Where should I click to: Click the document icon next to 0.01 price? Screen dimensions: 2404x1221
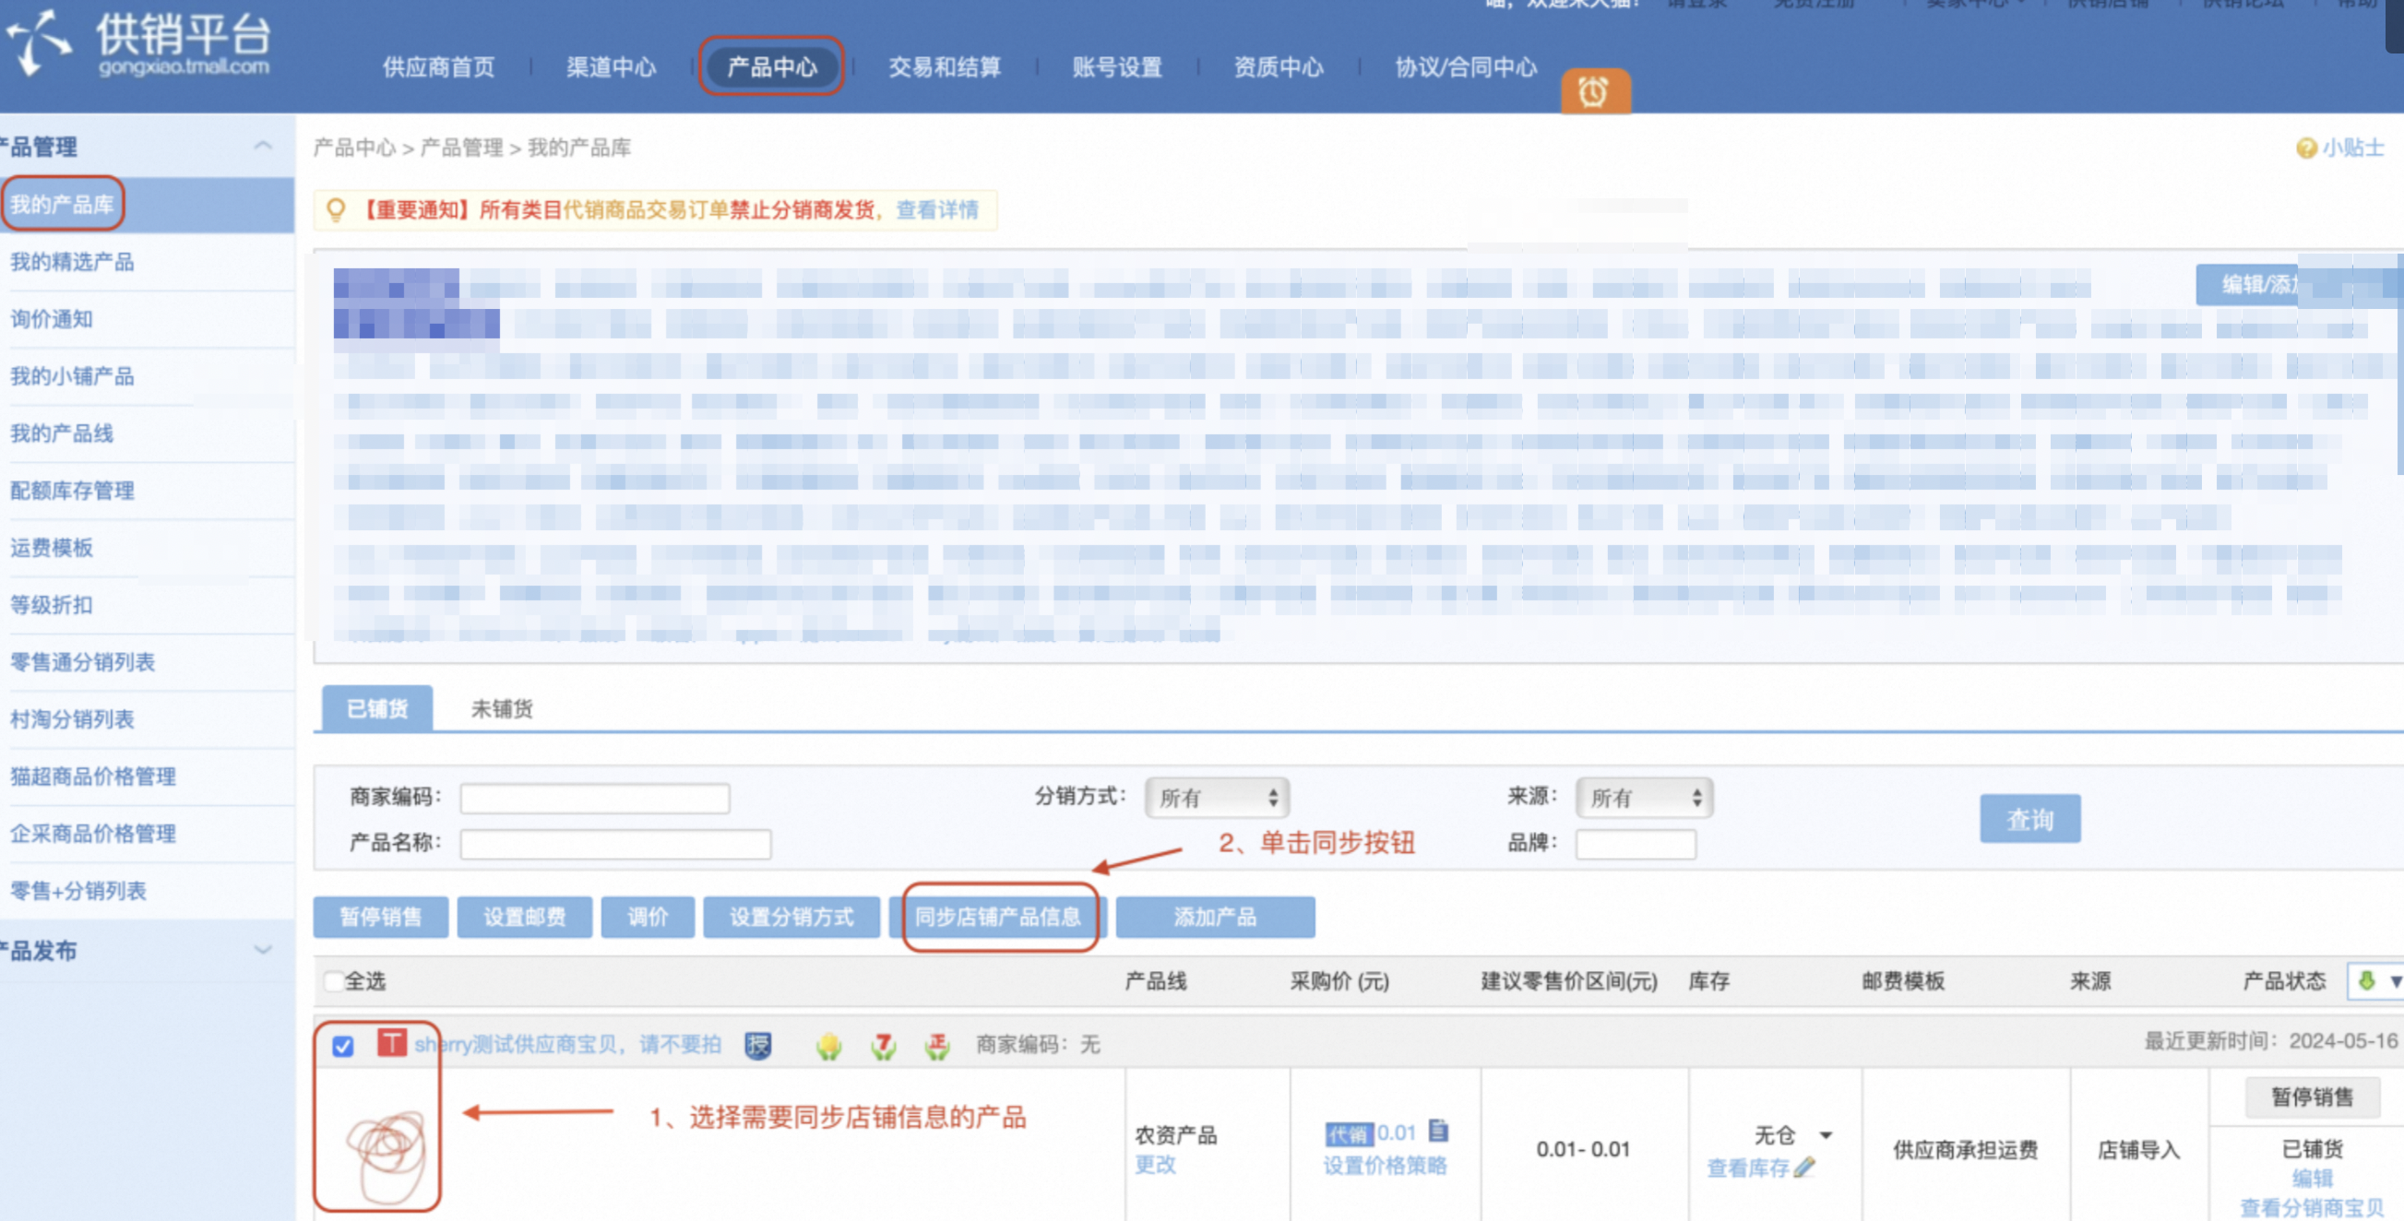point(1438,1132)
